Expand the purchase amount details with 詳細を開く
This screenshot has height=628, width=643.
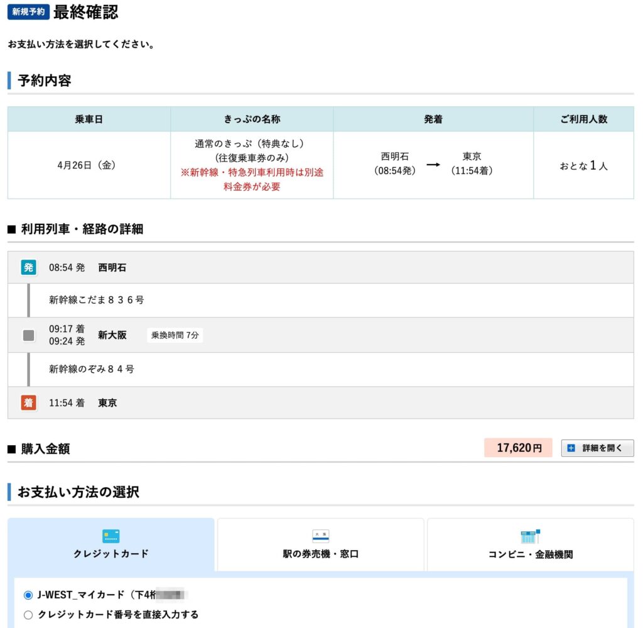coord(597,448)
